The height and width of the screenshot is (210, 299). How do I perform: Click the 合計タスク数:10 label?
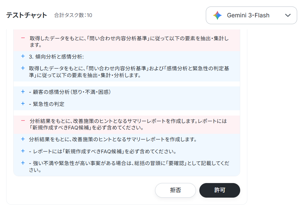73,15
